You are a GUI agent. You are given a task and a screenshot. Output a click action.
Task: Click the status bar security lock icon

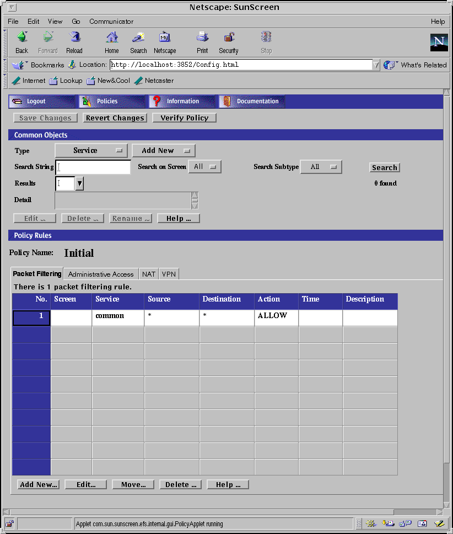[9, 524]
